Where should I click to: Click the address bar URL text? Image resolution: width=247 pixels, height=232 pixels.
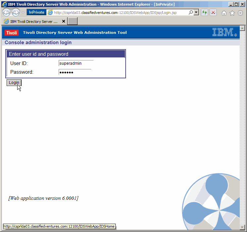116,13
